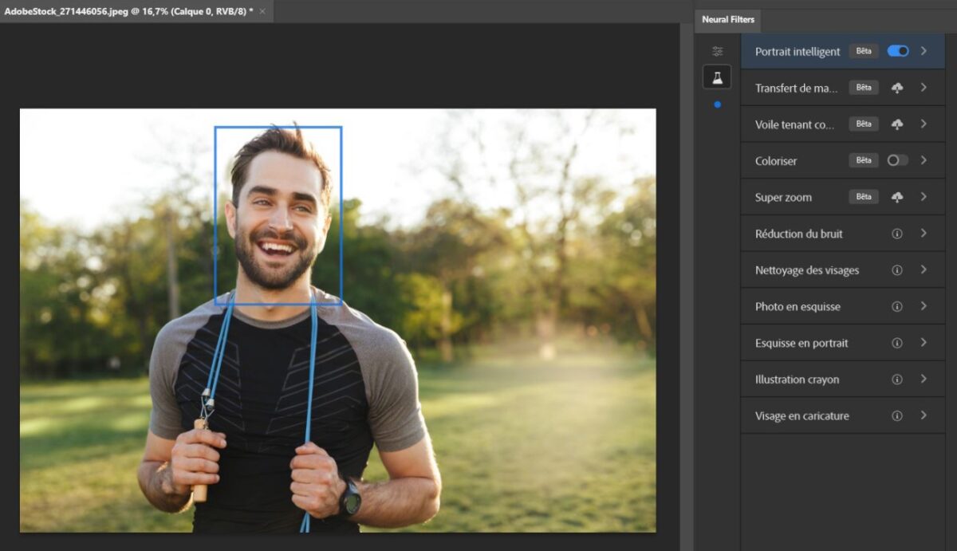The width and height of the screenshot is (957, 551).
Task: Select the AdobeStock_271446056.jpeg document tab
Action: pyautogui.click(x=128, y=11)
